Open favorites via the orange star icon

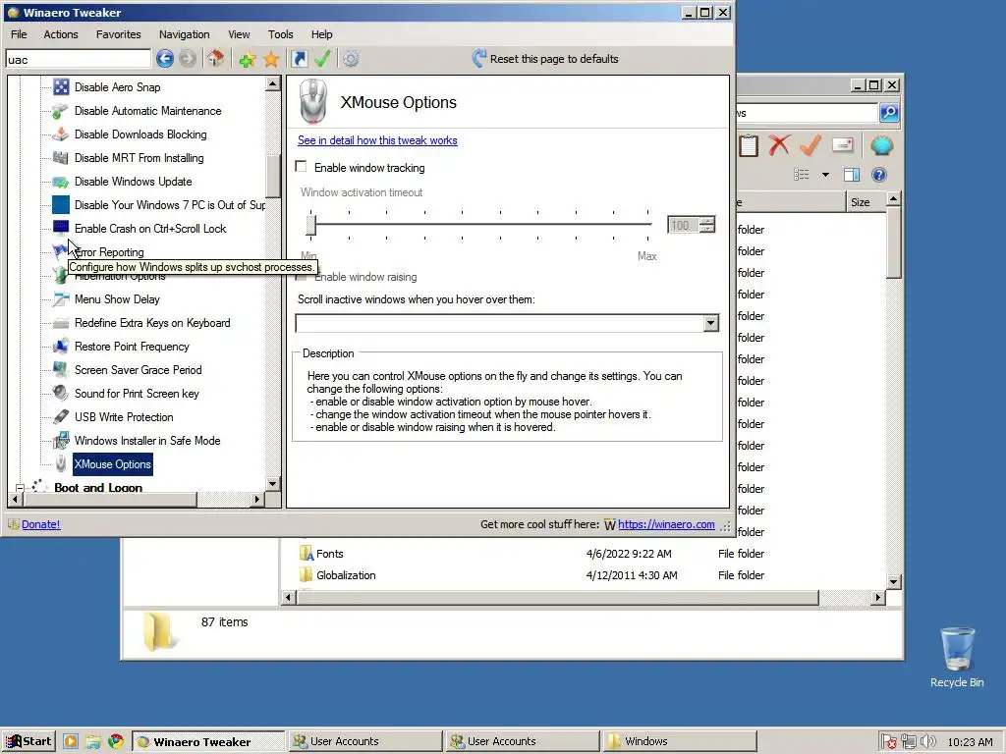coord(271,60)
